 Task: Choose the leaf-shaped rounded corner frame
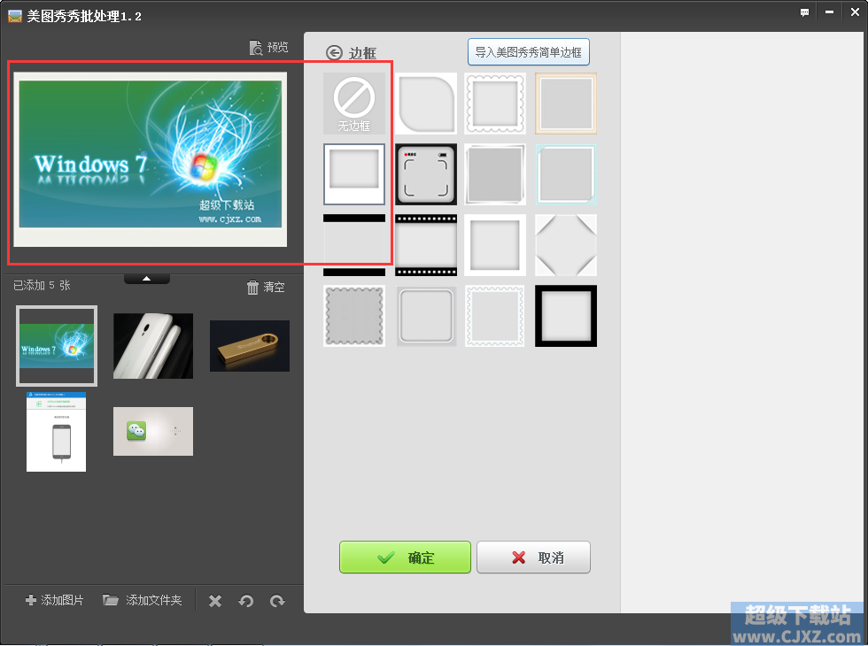click(x=426, y=104)
